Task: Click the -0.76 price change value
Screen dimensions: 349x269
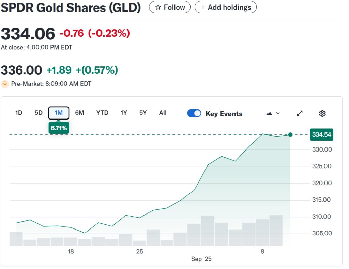Action: click(72, 33)
